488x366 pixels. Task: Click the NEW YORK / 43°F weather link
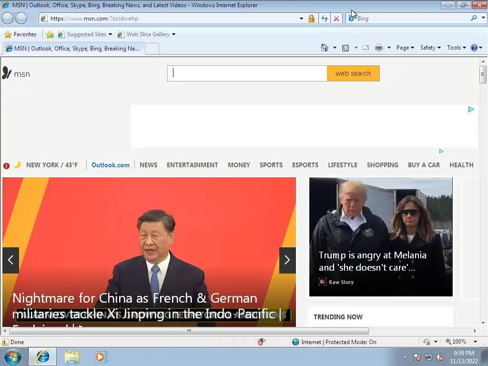tap(52, 165)
